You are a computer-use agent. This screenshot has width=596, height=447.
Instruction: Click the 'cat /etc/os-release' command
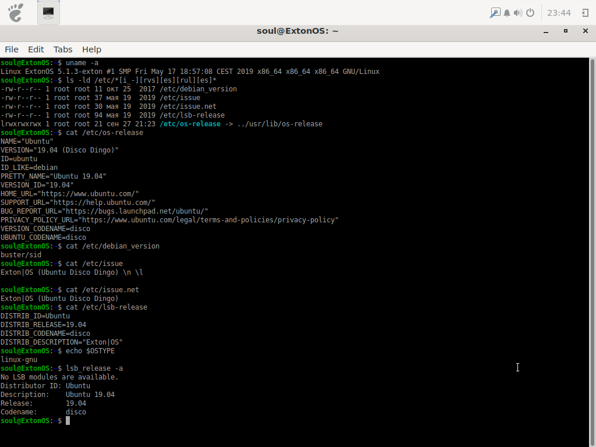click(105, 133)
